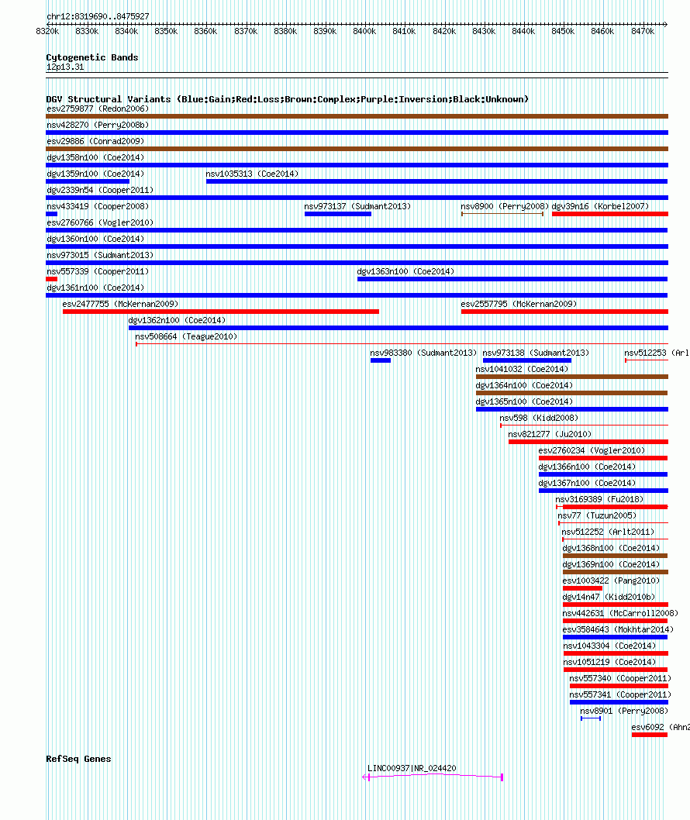Image resolution: width=690 pixels, height=820 pixels.
Task: Click the red esv6092 loss bar
Action: pos(649,735)
